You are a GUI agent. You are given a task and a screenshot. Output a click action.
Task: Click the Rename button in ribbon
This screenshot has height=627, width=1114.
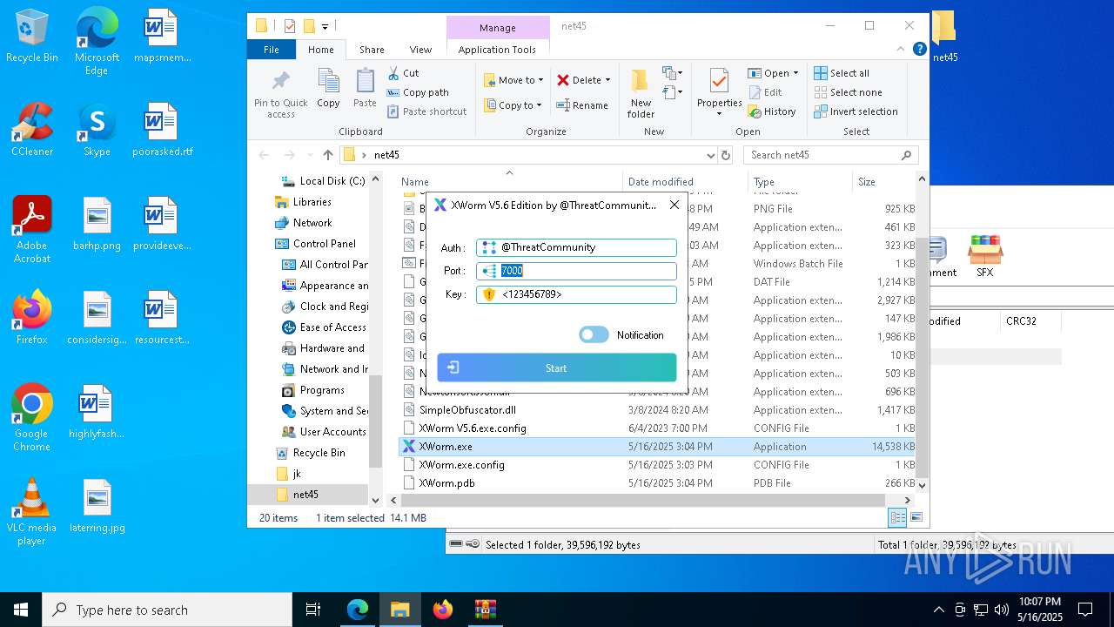coord(582,105)
